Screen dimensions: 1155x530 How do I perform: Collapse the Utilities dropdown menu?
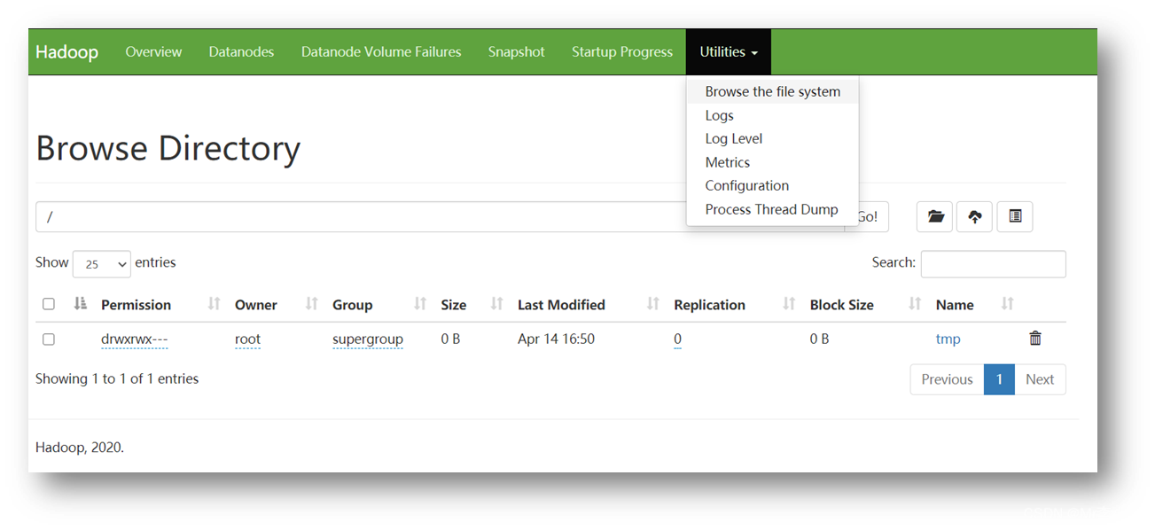(729, 52)
